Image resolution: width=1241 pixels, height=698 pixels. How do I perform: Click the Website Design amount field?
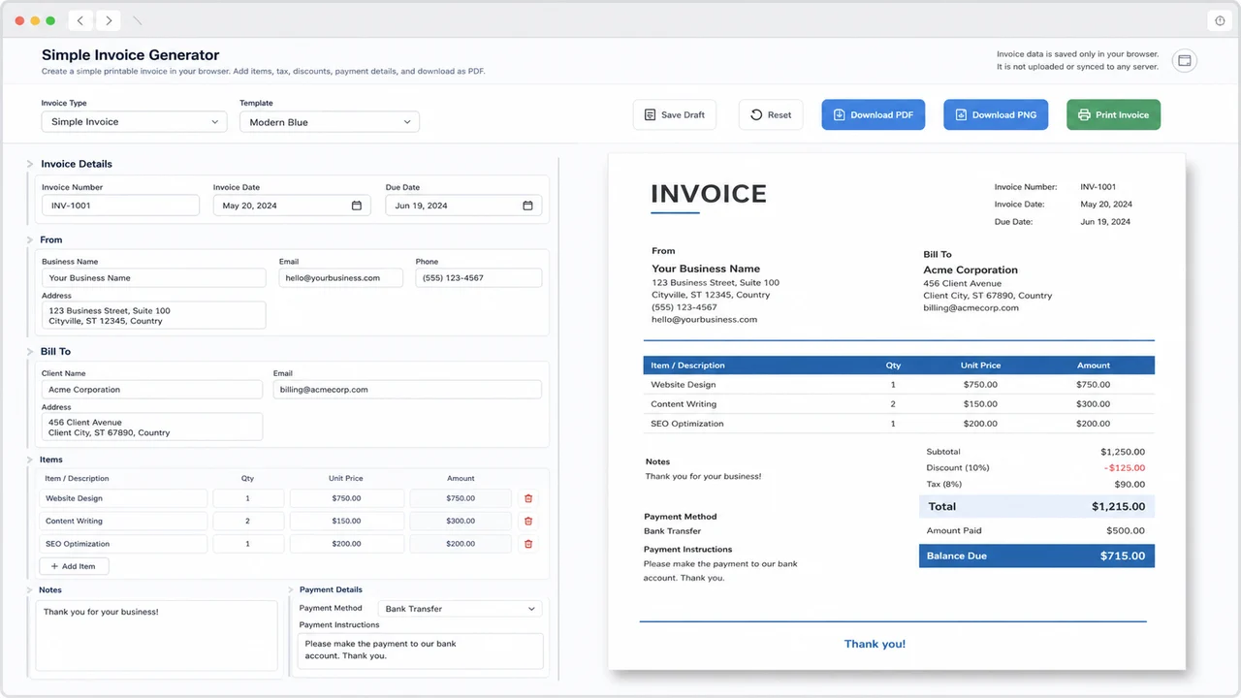click(x=461, y=498)
